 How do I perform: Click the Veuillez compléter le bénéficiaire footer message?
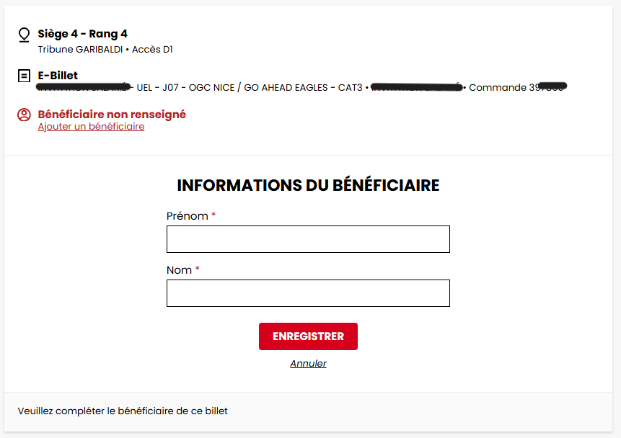coord(123,411)
